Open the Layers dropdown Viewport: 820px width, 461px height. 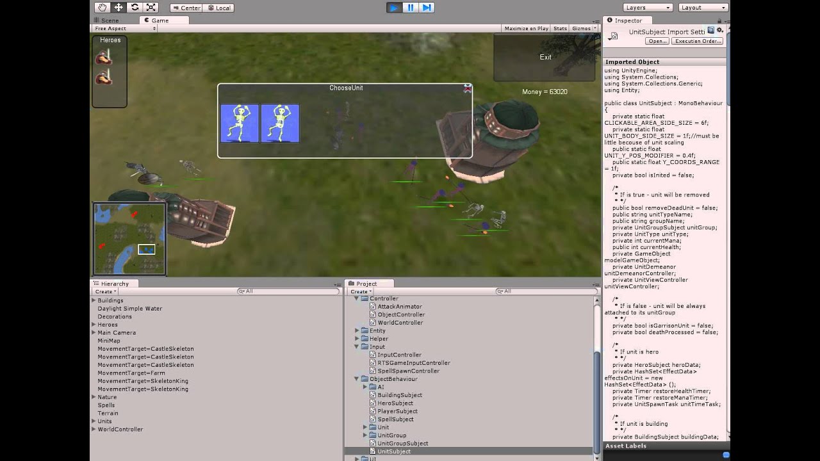648,8
